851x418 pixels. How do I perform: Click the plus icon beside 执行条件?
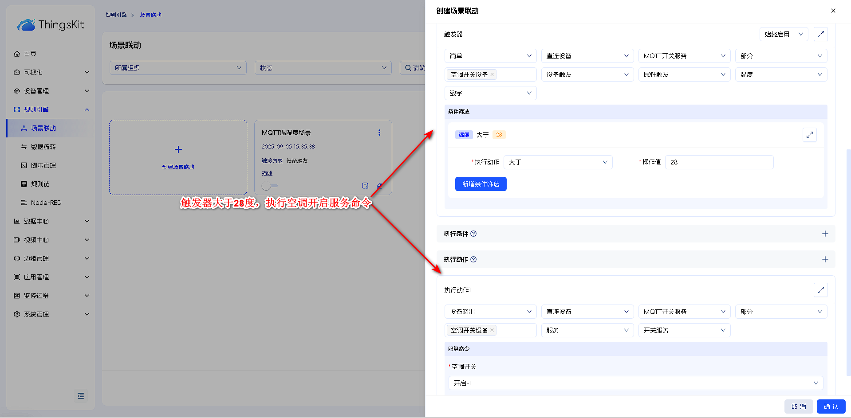point(825,234)
